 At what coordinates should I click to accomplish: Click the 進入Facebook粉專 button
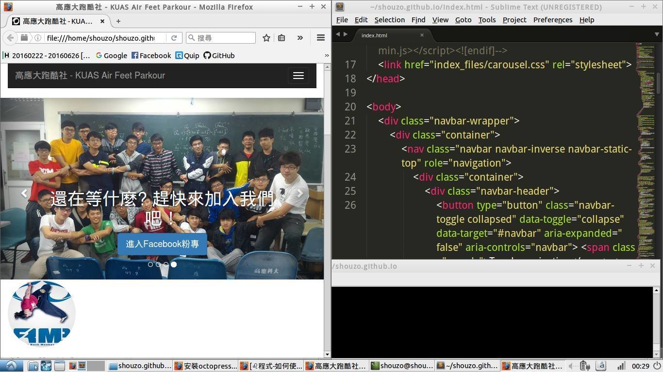[x=162, y=244]
